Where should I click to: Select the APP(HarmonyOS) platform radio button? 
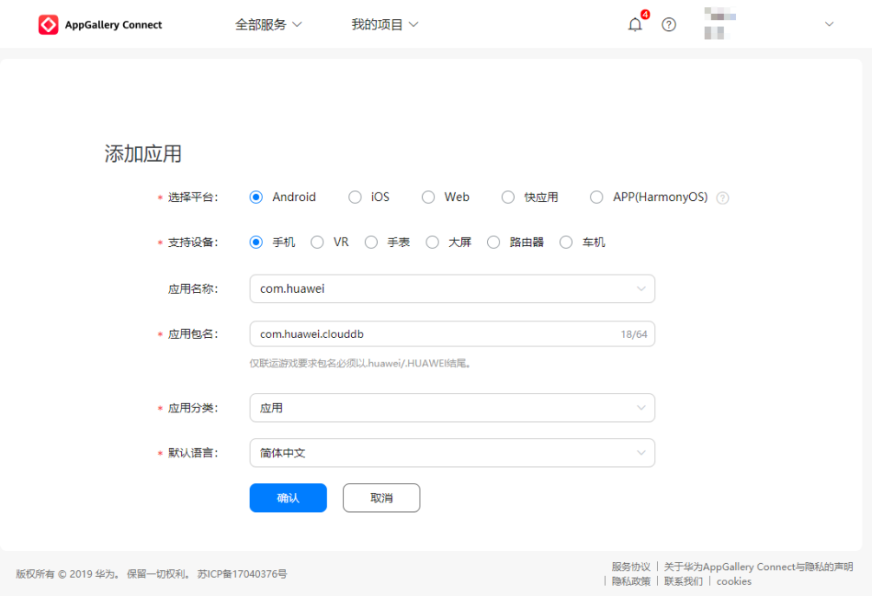pyautogui.click(x=596, y=198)
